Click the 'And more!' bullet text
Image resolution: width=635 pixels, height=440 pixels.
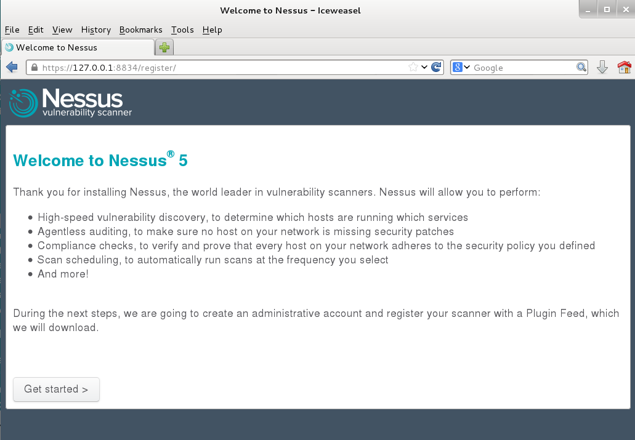63,274
